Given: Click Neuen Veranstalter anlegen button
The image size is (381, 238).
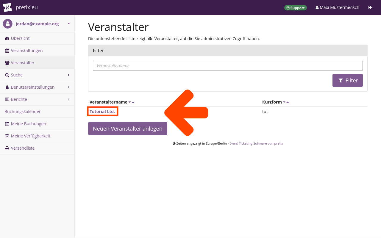Looking at the screenshot, I should pos(128,129).
